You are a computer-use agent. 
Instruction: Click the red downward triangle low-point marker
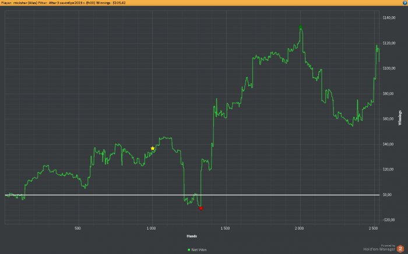201,208
